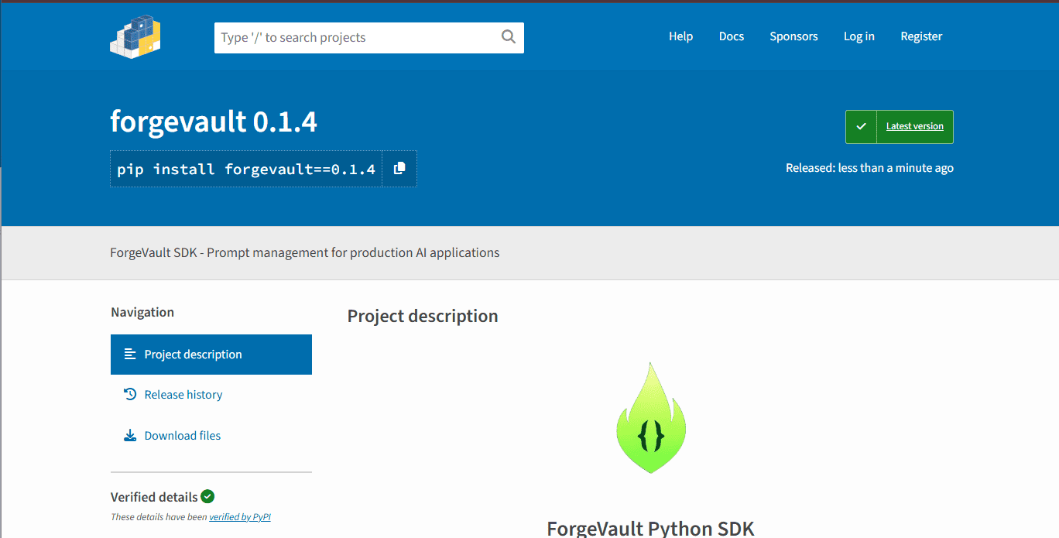The image size is (1059, 538).
Task: Open the Register page
Action: pyautogui.click(x=921, y=36)
